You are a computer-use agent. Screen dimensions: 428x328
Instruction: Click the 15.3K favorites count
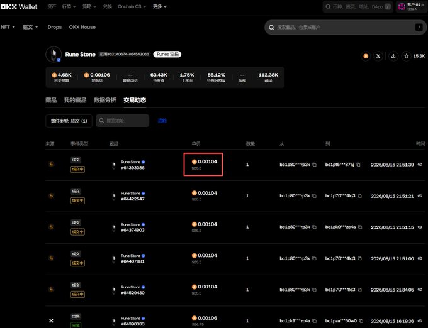(419, 56)
